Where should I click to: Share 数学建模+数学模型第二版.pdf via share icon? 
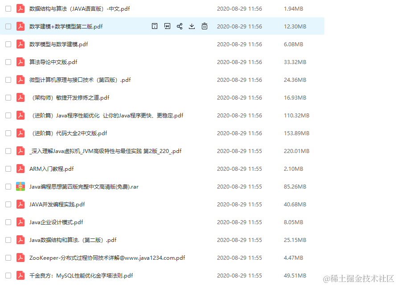[x=180, y=26]
